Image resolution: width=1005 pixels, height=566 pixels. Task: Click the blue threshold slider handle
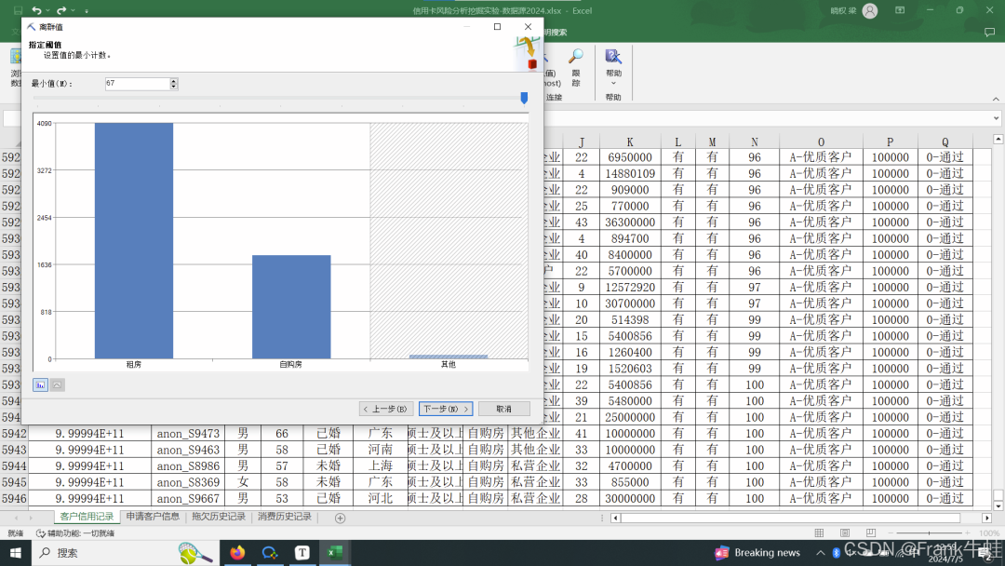[x=524, y=98]
